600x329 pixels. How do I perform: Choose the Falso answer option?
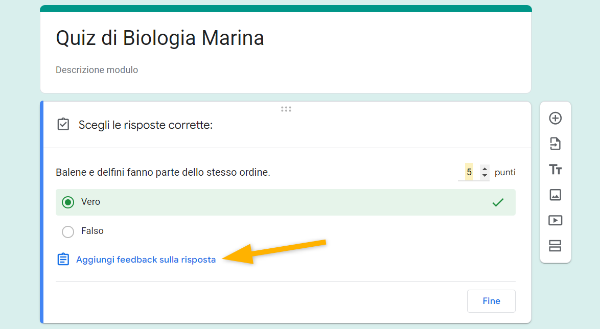68,232
